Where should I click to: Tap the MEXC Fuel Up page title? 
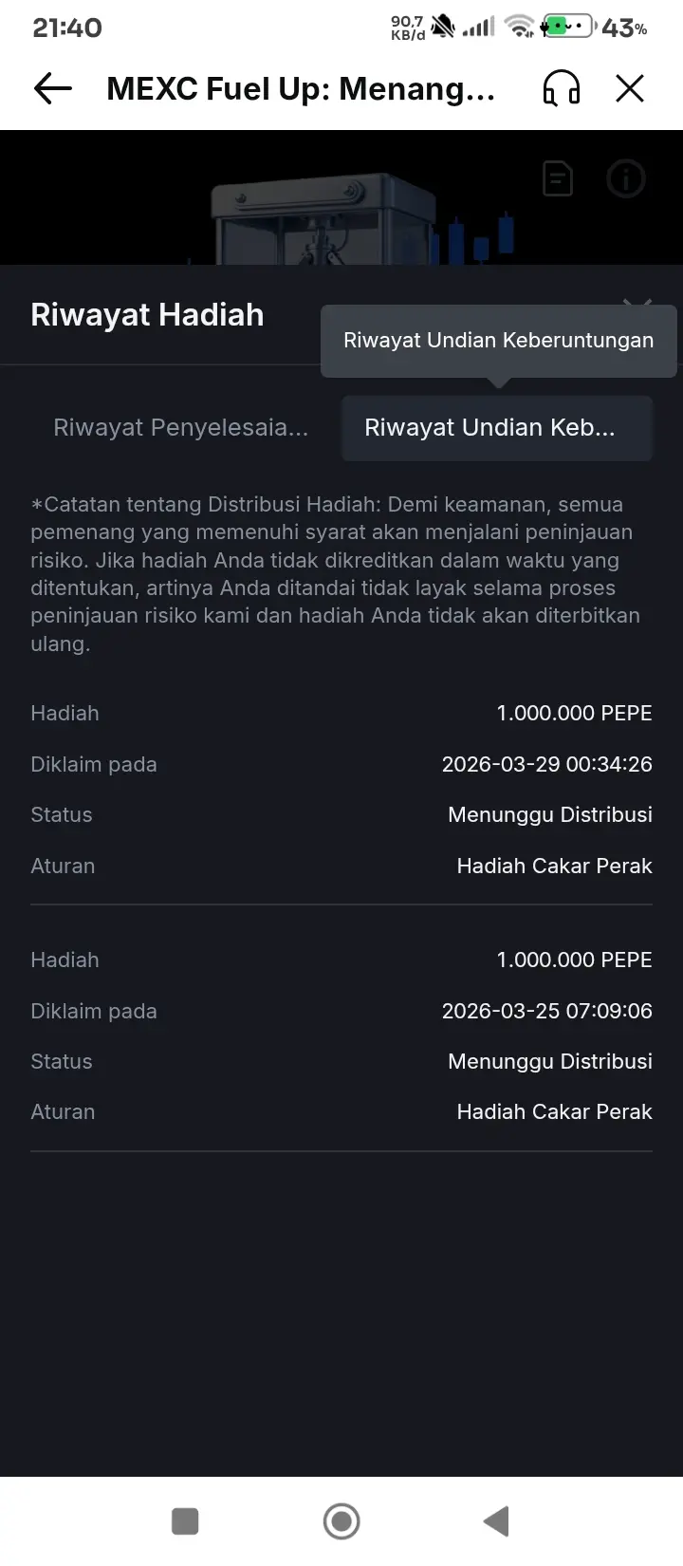click(x=301, y=89)
